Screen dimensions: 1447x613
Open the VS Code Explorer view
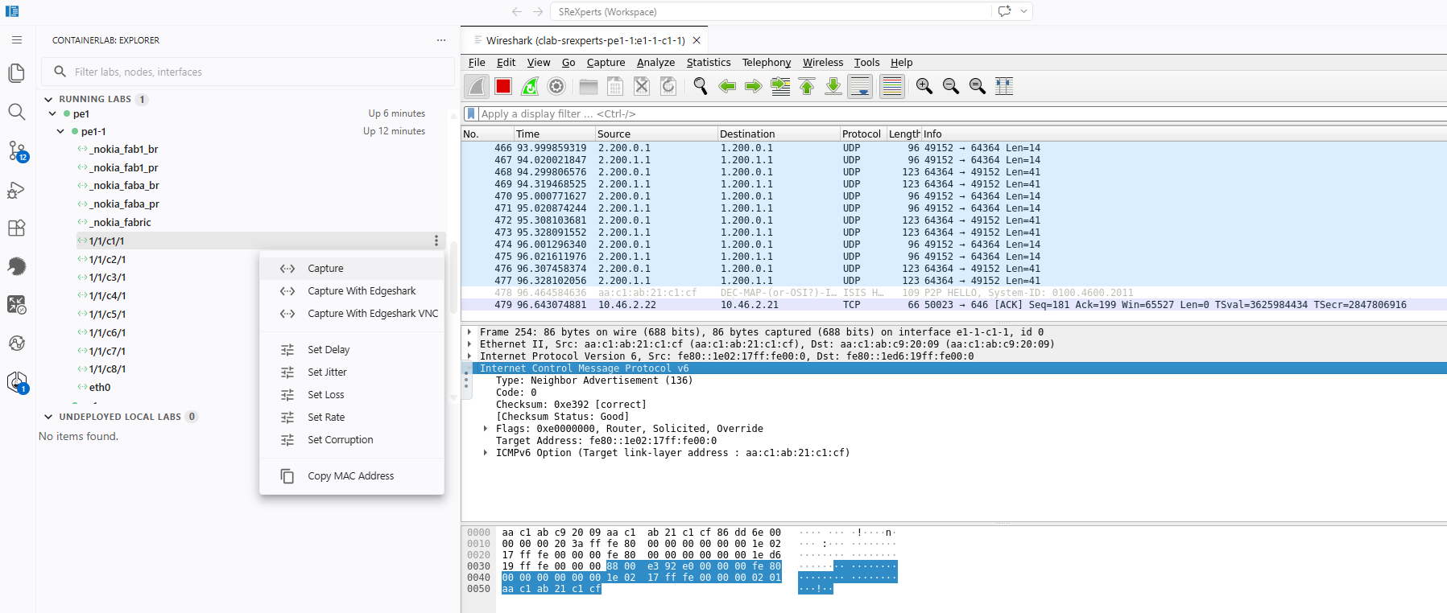pyautogui.click(x=17, y=73)
